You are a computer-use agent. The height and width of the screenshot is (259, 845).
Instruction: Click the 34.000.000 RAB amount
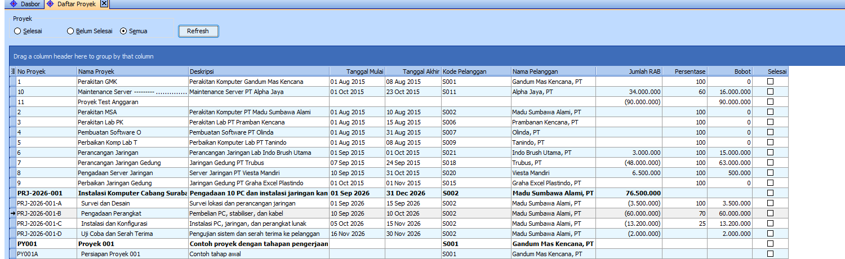point(629,92)
